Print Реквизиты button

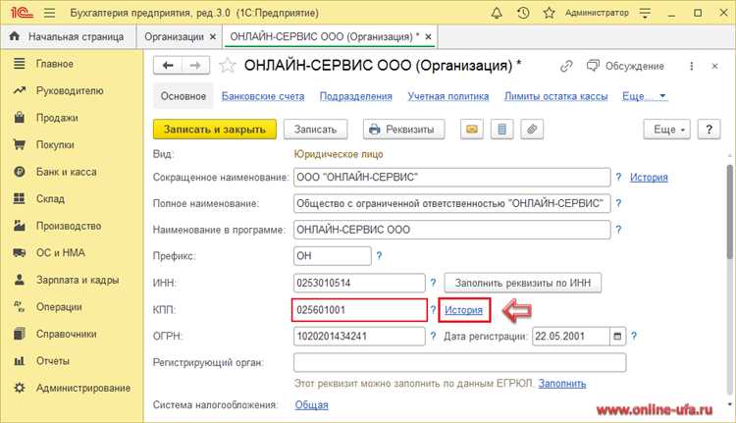(x=403, y=130)
